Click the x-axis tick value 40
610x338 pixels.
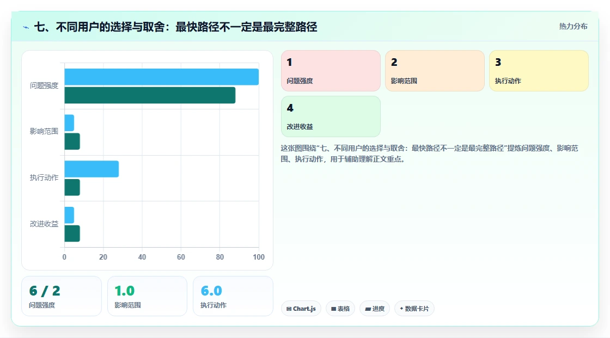point(142,257)
